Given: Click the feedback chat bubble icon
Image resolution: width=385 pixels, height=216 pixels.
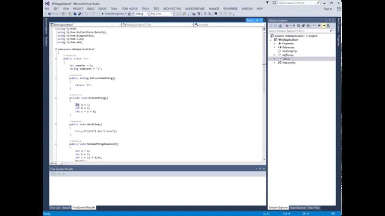Looking at the screenshot, I should pyautogui.click(x=274, y=3).
